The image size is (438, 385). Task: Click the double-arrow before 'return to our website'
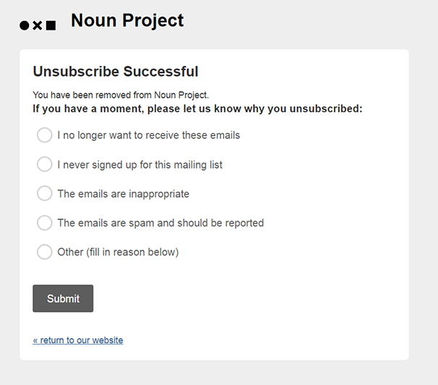point(35,341)
